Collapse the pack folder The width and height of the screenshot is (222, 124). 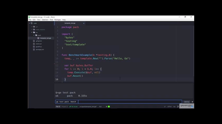tap(34, 35)
